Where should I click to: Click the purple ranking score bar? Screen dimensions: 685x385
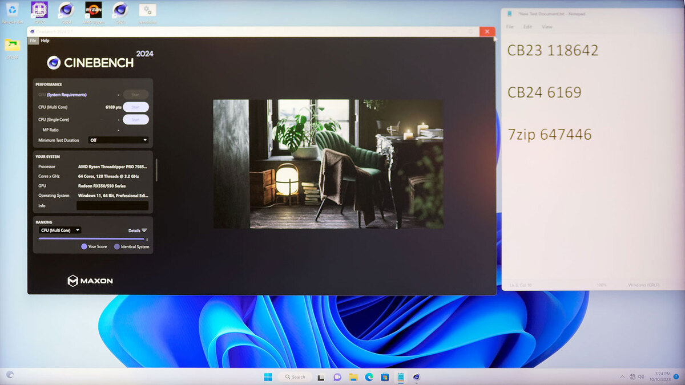(x=91, y=239)
